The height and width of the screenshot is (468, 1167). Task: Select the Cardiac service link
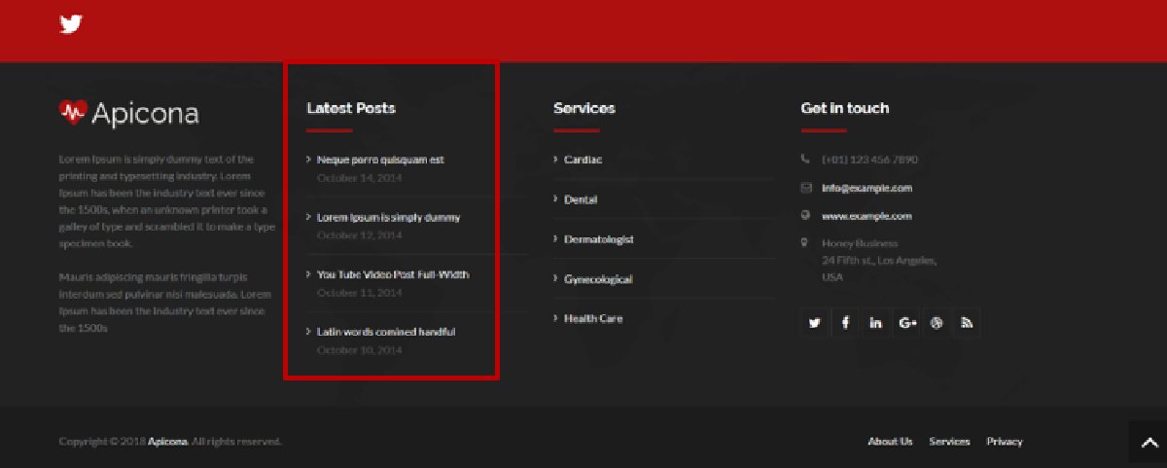click(583, 160)
